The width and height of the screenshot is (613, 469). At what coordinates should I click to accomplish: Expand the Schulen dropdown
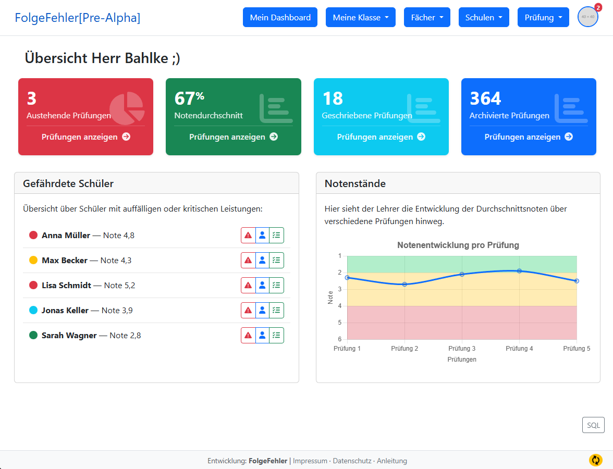(x=484, y=17)
